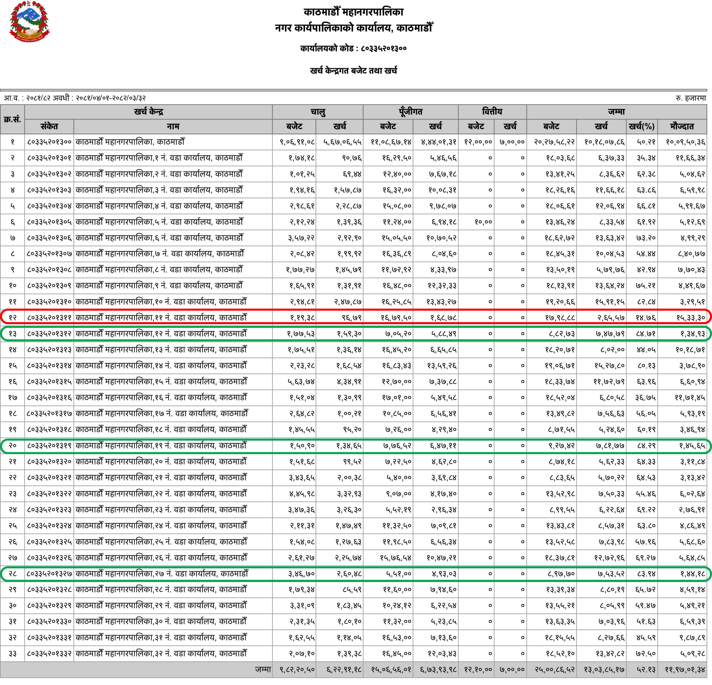
Task: Click the Nepal government emblem logo
Action: [29, 21]
